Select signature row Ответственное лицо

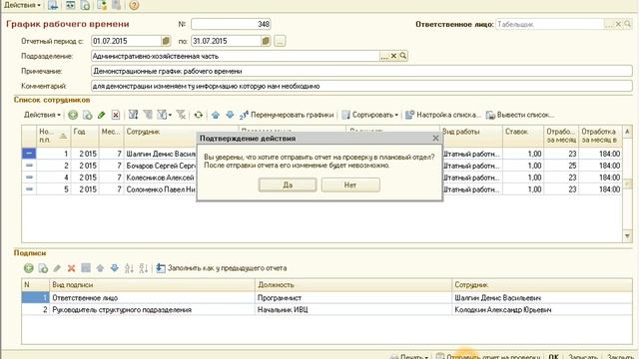coord(326,298)
